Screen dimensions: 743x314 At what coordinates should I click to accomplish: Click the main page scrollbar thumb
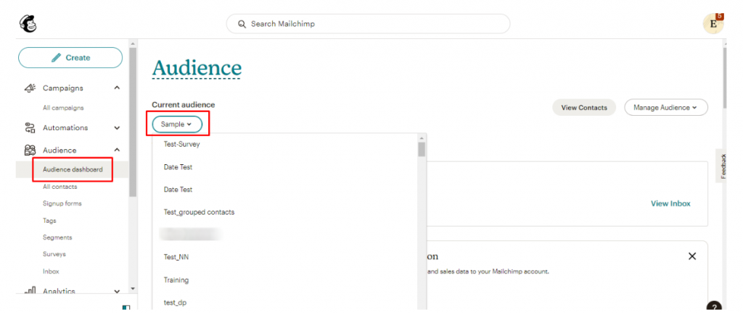723,78
